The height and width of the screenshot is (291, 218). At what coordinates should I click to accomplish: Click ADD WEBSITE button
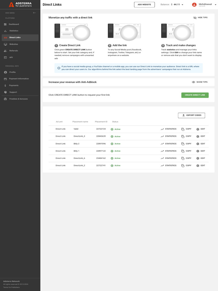pos(144,5)
